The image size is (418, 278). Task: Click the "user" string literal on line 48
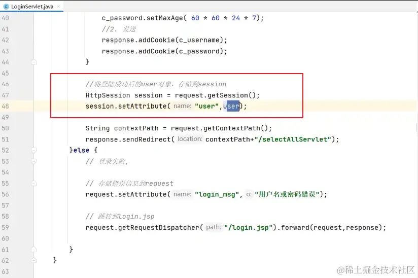coord(206,106)
